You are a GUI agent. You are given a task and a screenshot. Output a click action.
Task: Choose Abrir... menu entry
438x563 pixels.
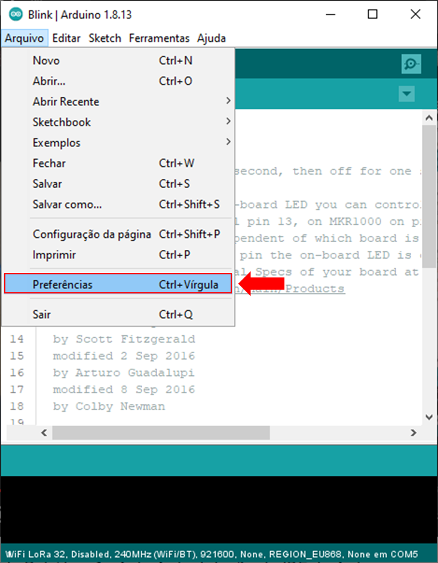point(118,81)
